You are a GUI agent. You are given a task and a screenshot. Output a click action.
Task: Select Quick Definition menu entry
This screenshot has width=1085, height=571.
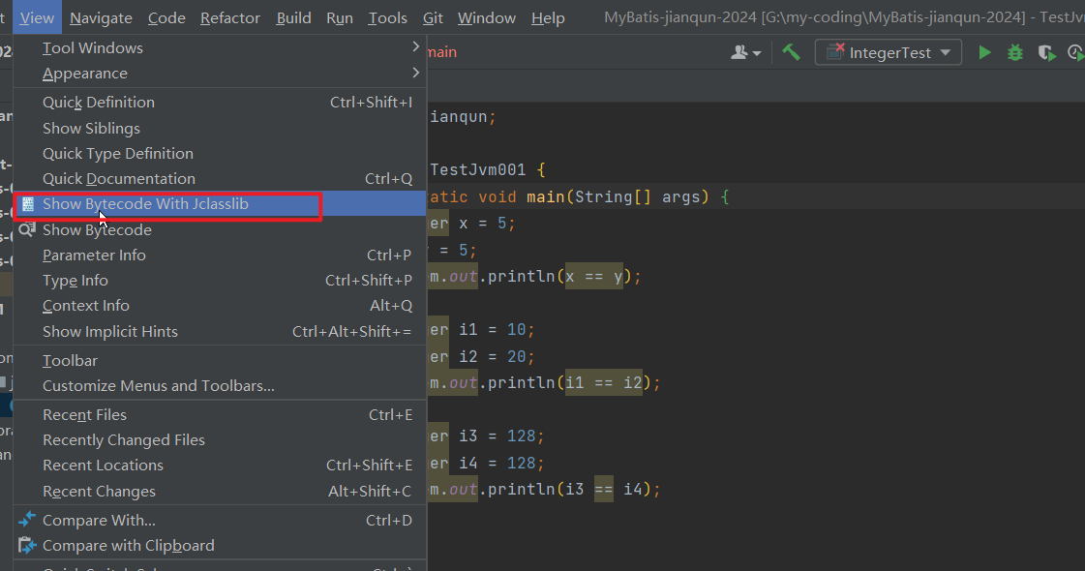pos(220,103)
